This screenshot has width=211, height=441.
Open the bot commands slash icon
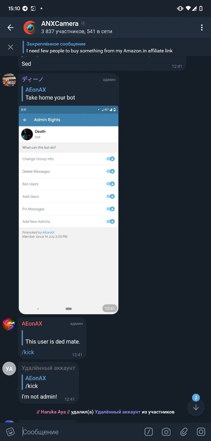coord(149,432)
